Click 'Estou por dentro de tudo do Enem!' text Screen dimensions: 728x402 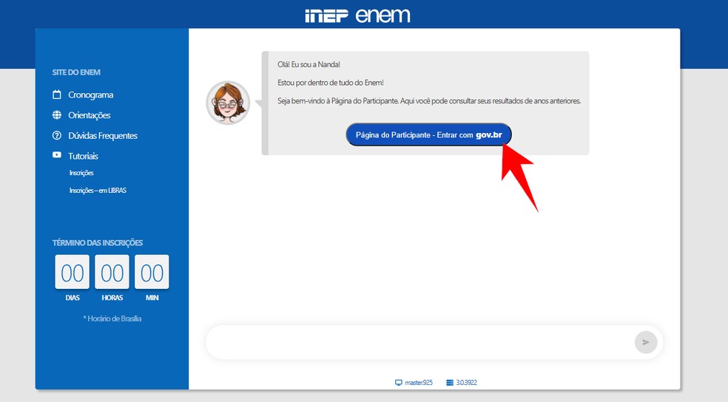pos(331,83)
